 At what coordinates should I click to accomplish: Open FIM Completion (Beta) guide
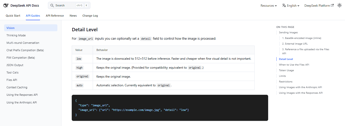(x=31, y=58)
